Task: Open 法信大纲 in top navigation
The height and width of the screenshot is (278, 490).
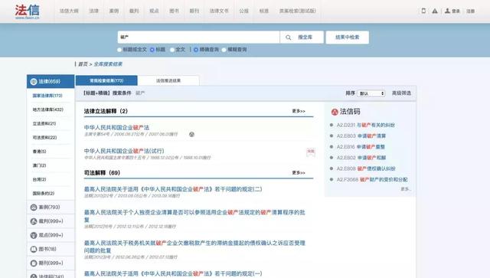Action: click(x=69, y=11)
